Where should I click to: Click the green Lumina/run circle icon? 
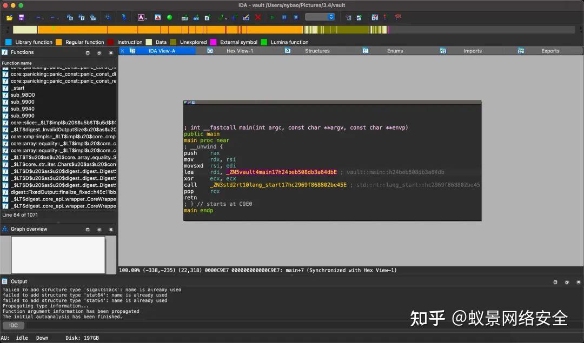click(x=170, y=17)
